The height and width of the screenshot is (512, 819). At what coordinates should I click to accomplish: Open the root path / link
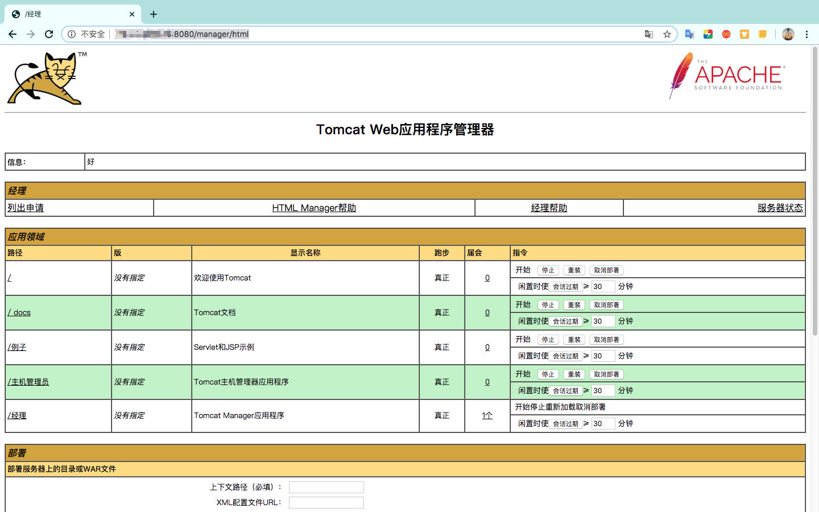(9, 278)
